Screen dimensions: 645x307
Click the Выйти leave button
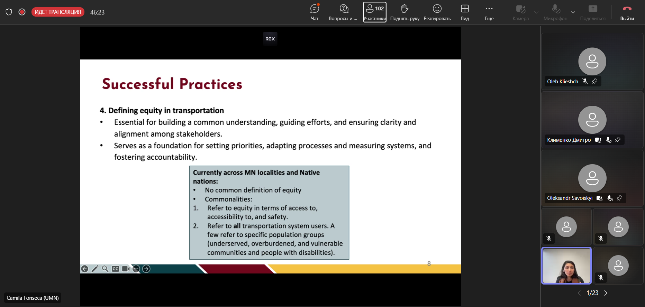(627, 12)
